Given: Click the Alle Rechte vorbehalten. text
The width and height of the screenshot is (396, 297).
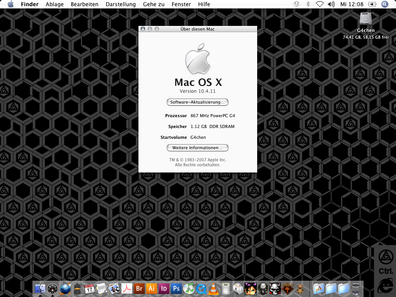Looking at the screenshot, I should pos(198,165).
